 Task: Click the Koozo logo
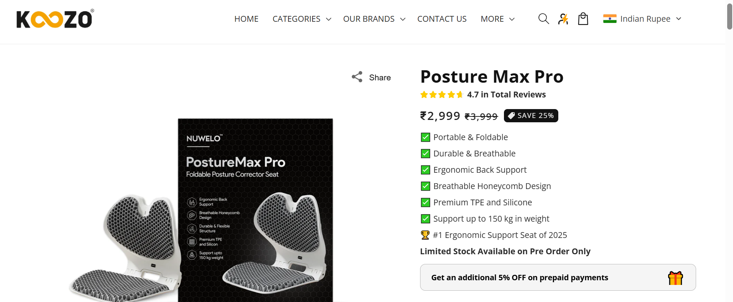point(55,19)
